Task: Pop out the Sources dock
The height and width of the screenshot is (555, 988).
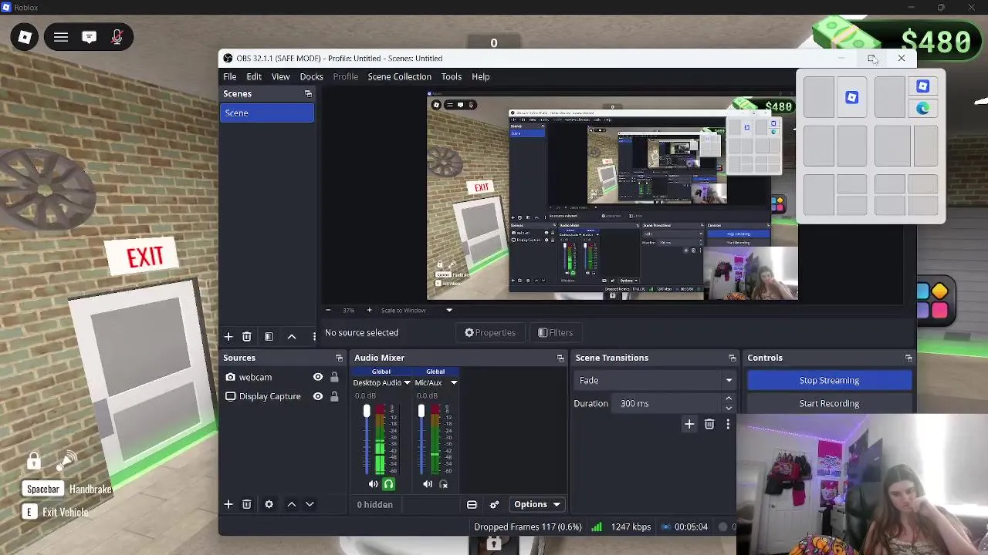Action: (x=339, y=358)
